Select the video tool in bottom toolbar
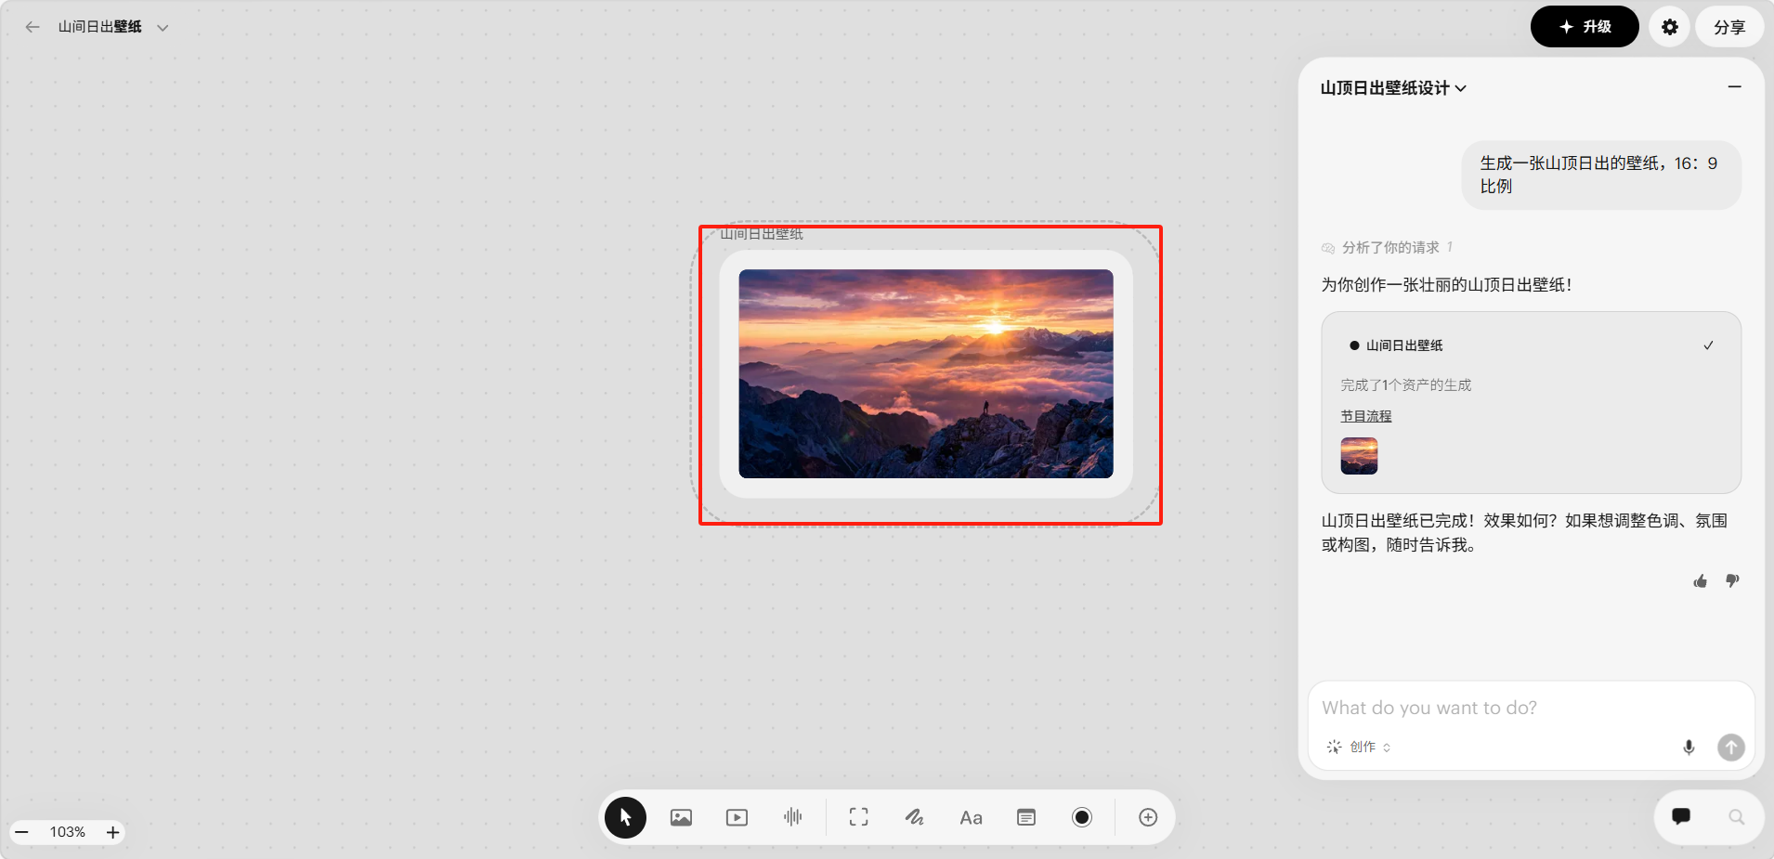This screenshot has height=859, width=1774. tap(737, 817)
